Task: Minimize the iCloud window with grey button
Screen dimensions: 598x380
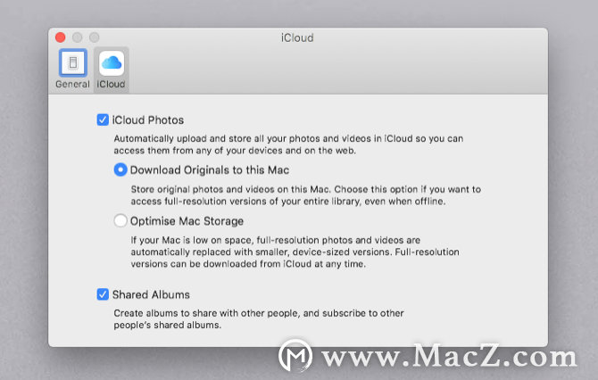Action: tap(78, 37)
